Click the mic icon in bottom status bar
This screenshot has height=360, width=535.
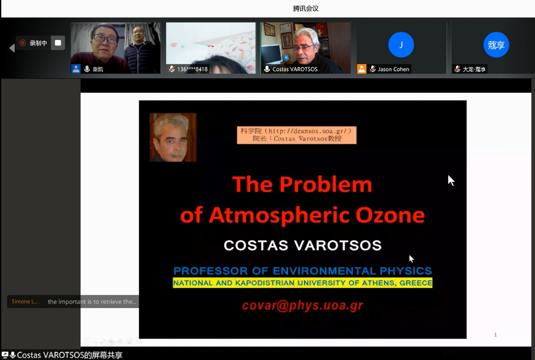13,355
